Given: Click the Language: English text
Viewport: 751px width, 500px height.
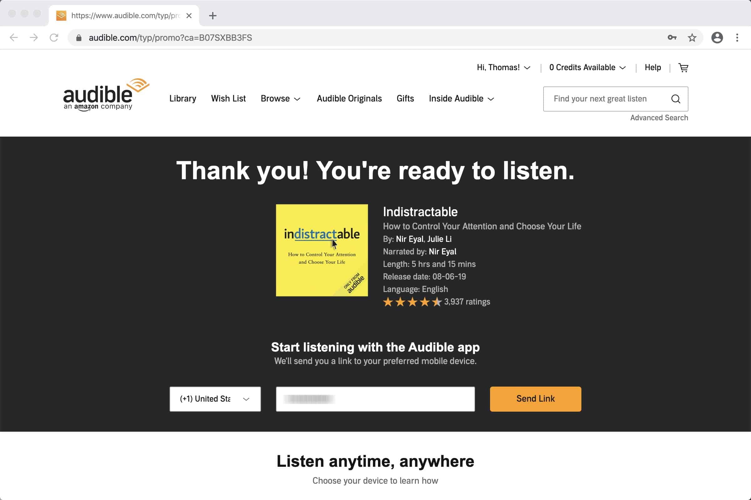Looking at the screenshot, I should tap(415, 289).
